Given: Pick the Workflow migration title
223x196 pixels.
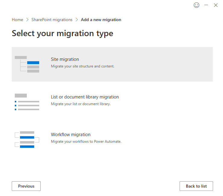Looking at the screenshot, I should (x=71, y=135).
